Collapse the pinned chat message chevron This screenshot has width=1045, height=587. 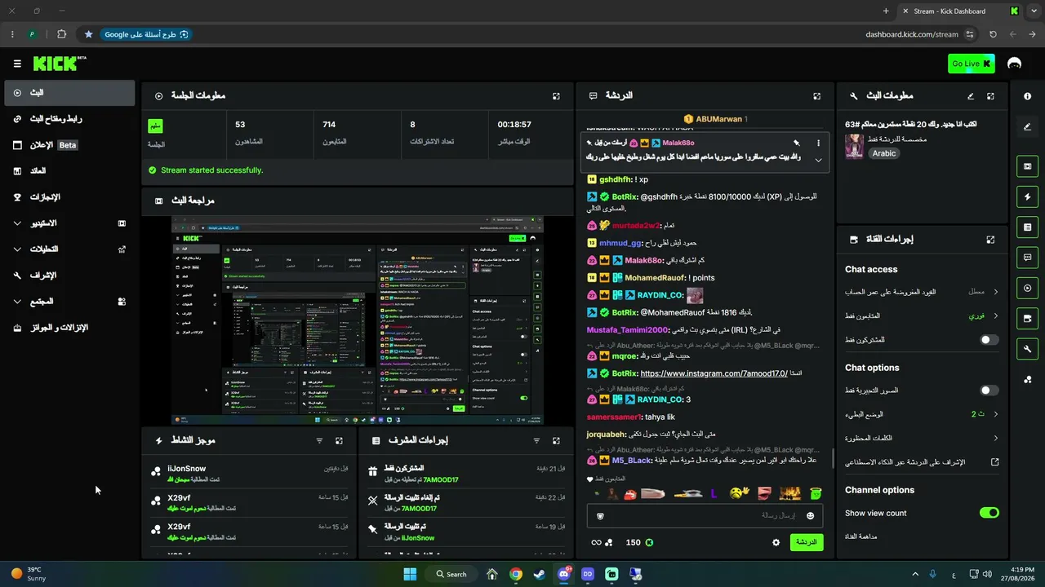pos(818,161)
